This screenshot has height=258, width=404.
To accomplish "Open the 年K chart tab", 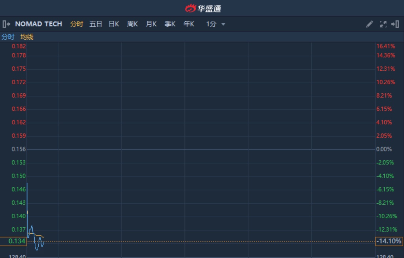I will pyautogui.click(x=189, y=24).
